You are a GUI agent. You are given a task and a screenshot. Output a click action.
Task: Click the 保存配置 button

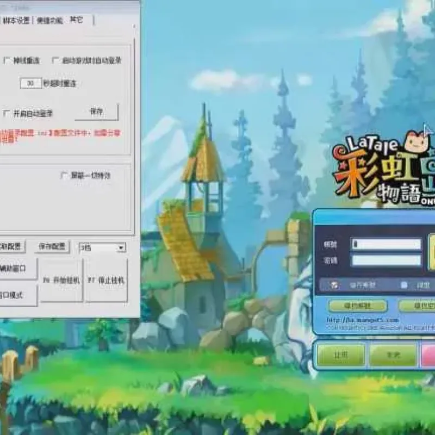click(x=52, y=246)
